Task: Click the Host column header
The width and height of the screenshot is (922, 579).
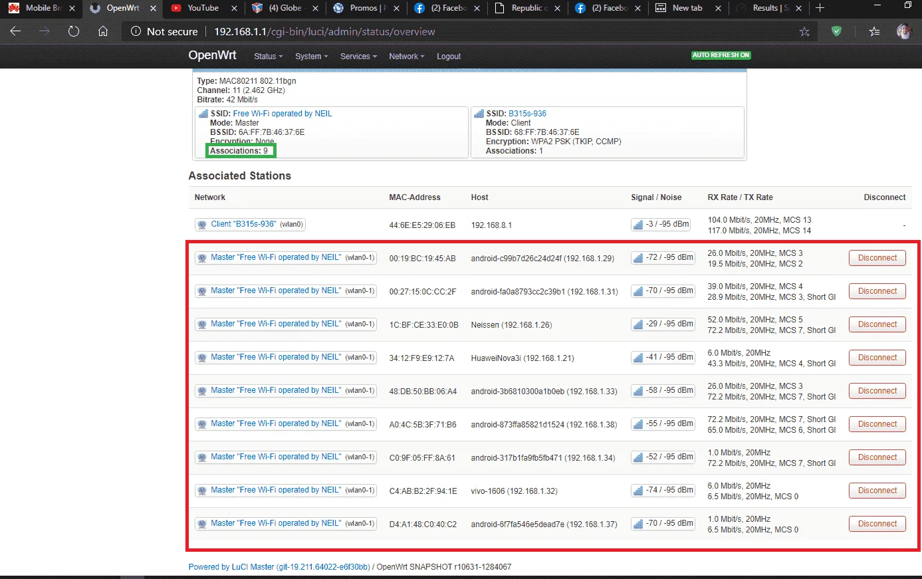Action: (479, 197)
